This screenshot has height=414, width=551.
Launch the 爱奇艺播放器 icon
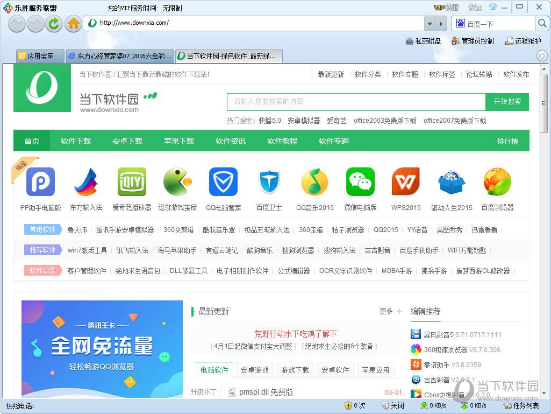132,183
